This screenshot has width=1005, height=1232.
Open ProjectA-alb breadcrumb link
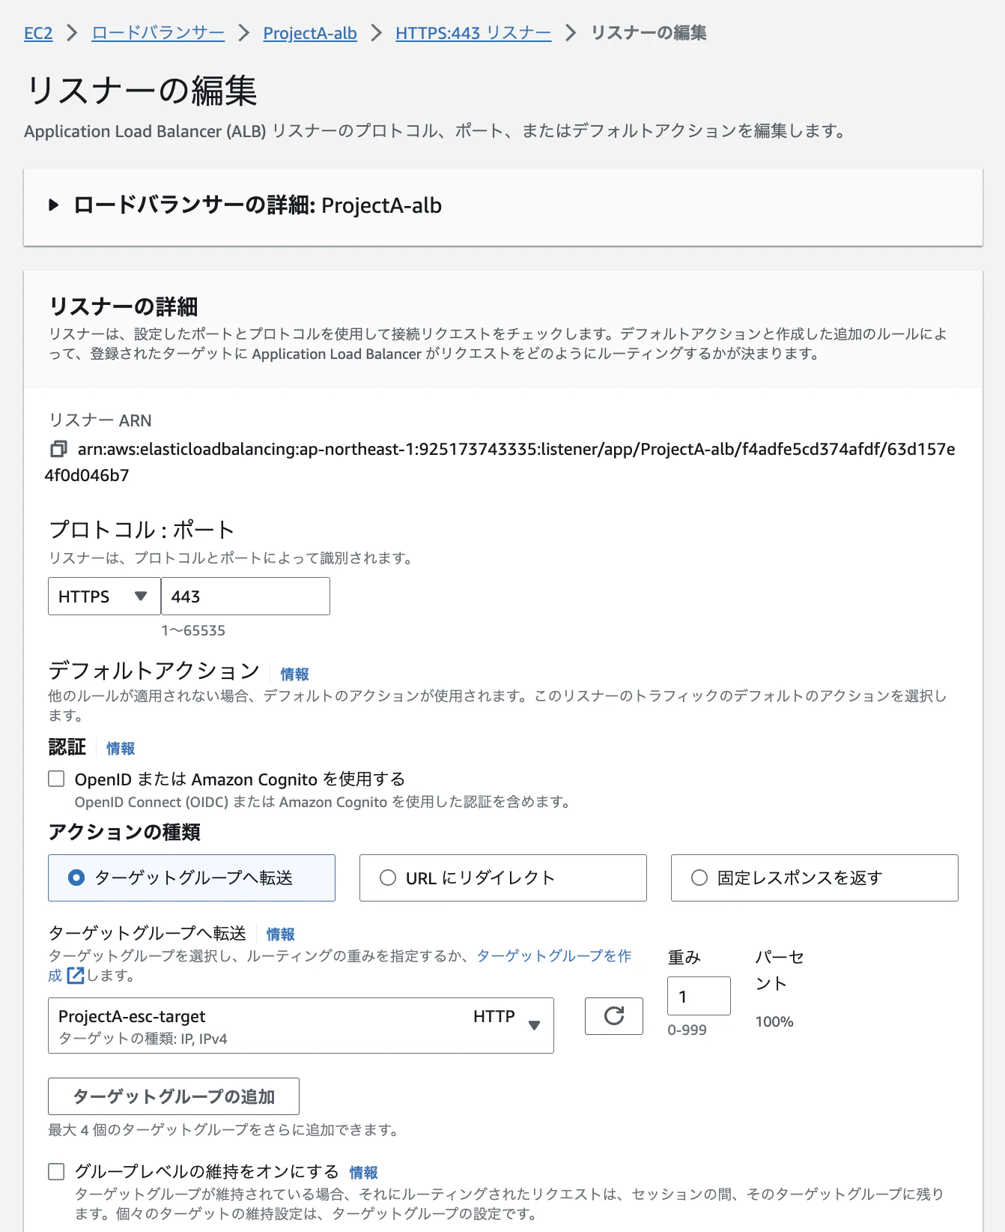pos(310,33)
